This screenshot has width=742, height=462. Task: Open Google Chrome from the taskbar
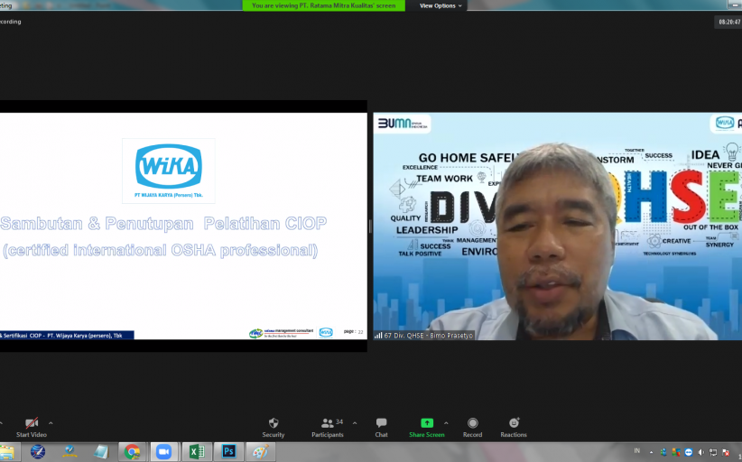[132, 452]
